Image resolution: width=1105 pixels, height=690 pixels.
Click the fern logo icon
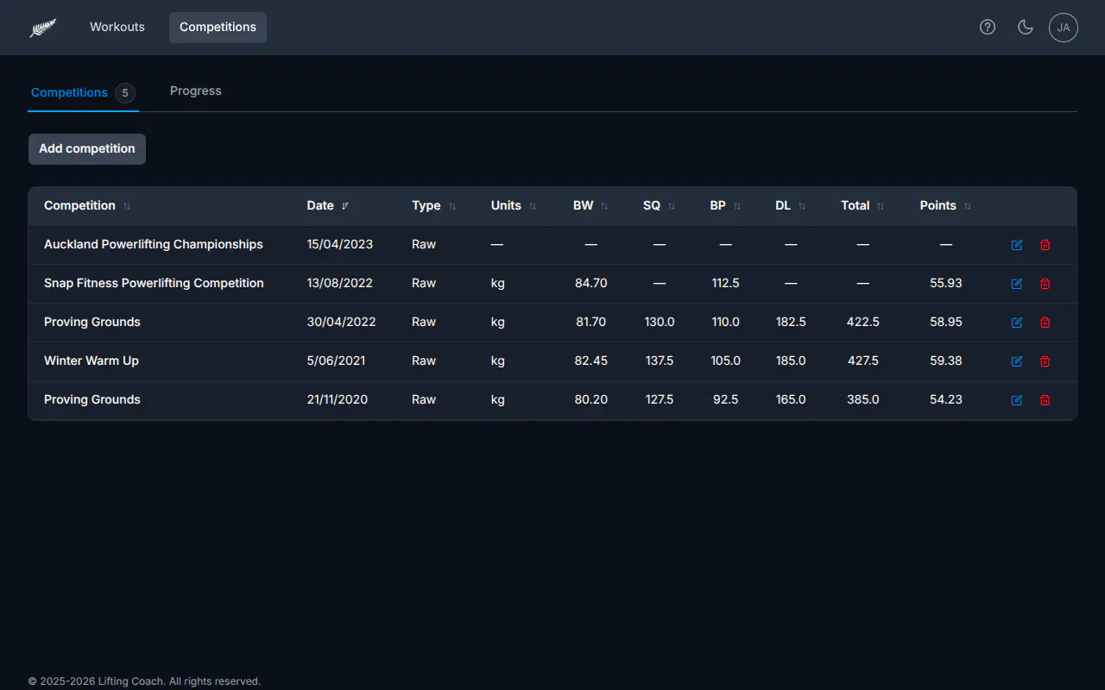click(43, 28)
